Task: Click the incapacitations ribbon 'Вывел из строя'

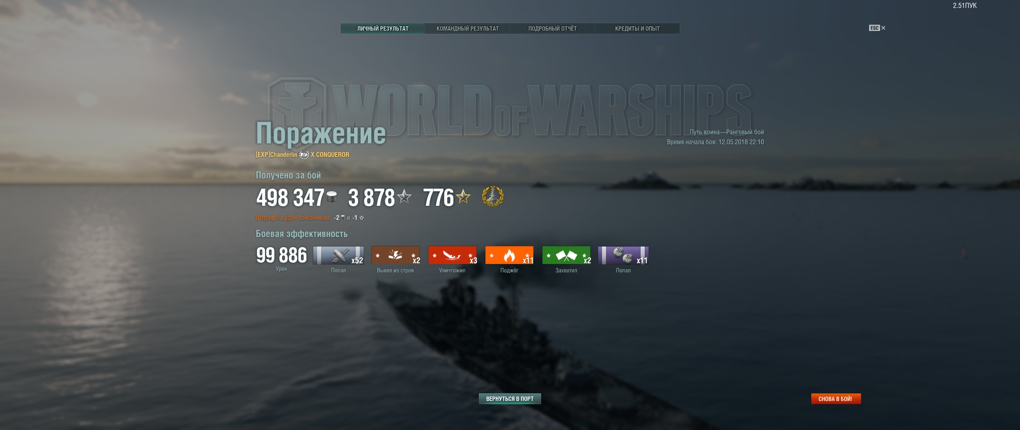Action: coord(395,255)
